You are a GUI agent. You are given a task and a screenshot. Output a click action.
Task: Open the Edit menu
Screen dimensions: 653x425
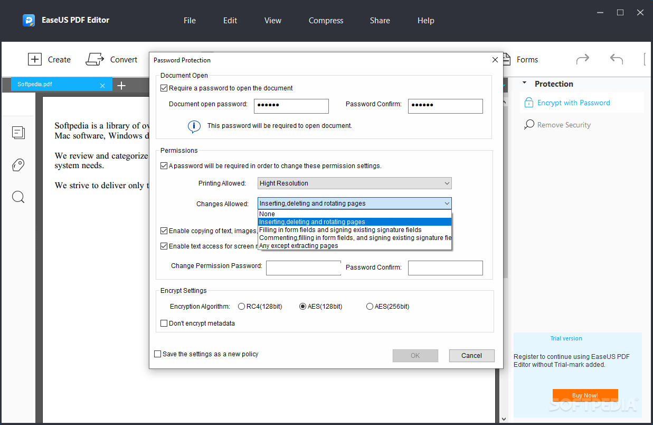point(230,21)
